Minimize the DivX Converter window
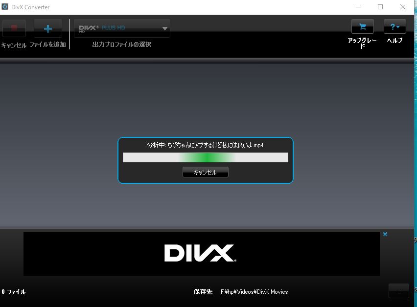This screenshot has width=417, height=307. coord(358,7)
